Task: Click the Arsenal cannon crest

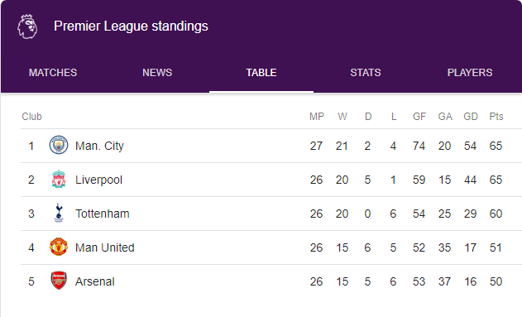Action: coord(59,281)
